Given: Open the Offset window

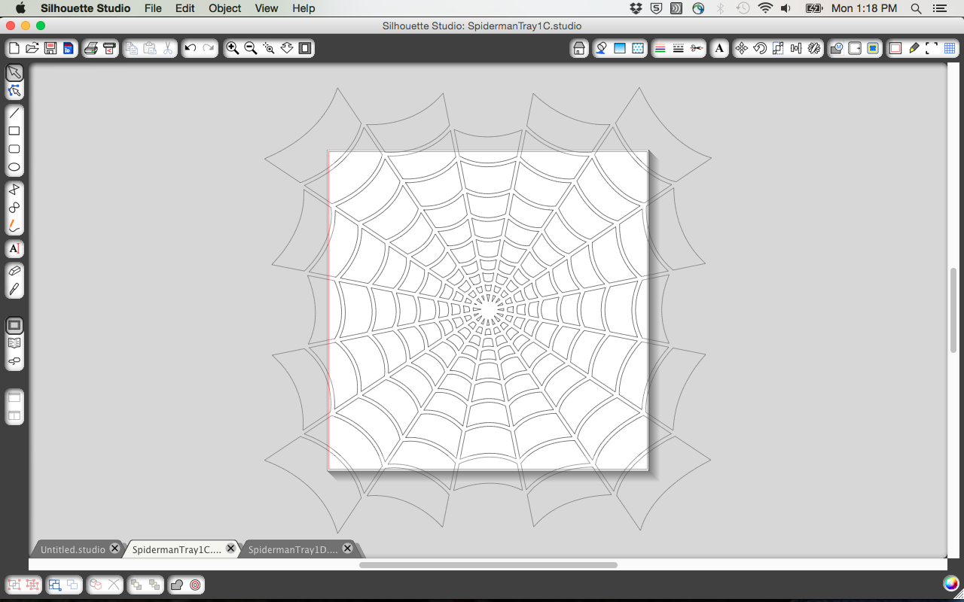Looking at the screenshot, I should pos(855,48).
